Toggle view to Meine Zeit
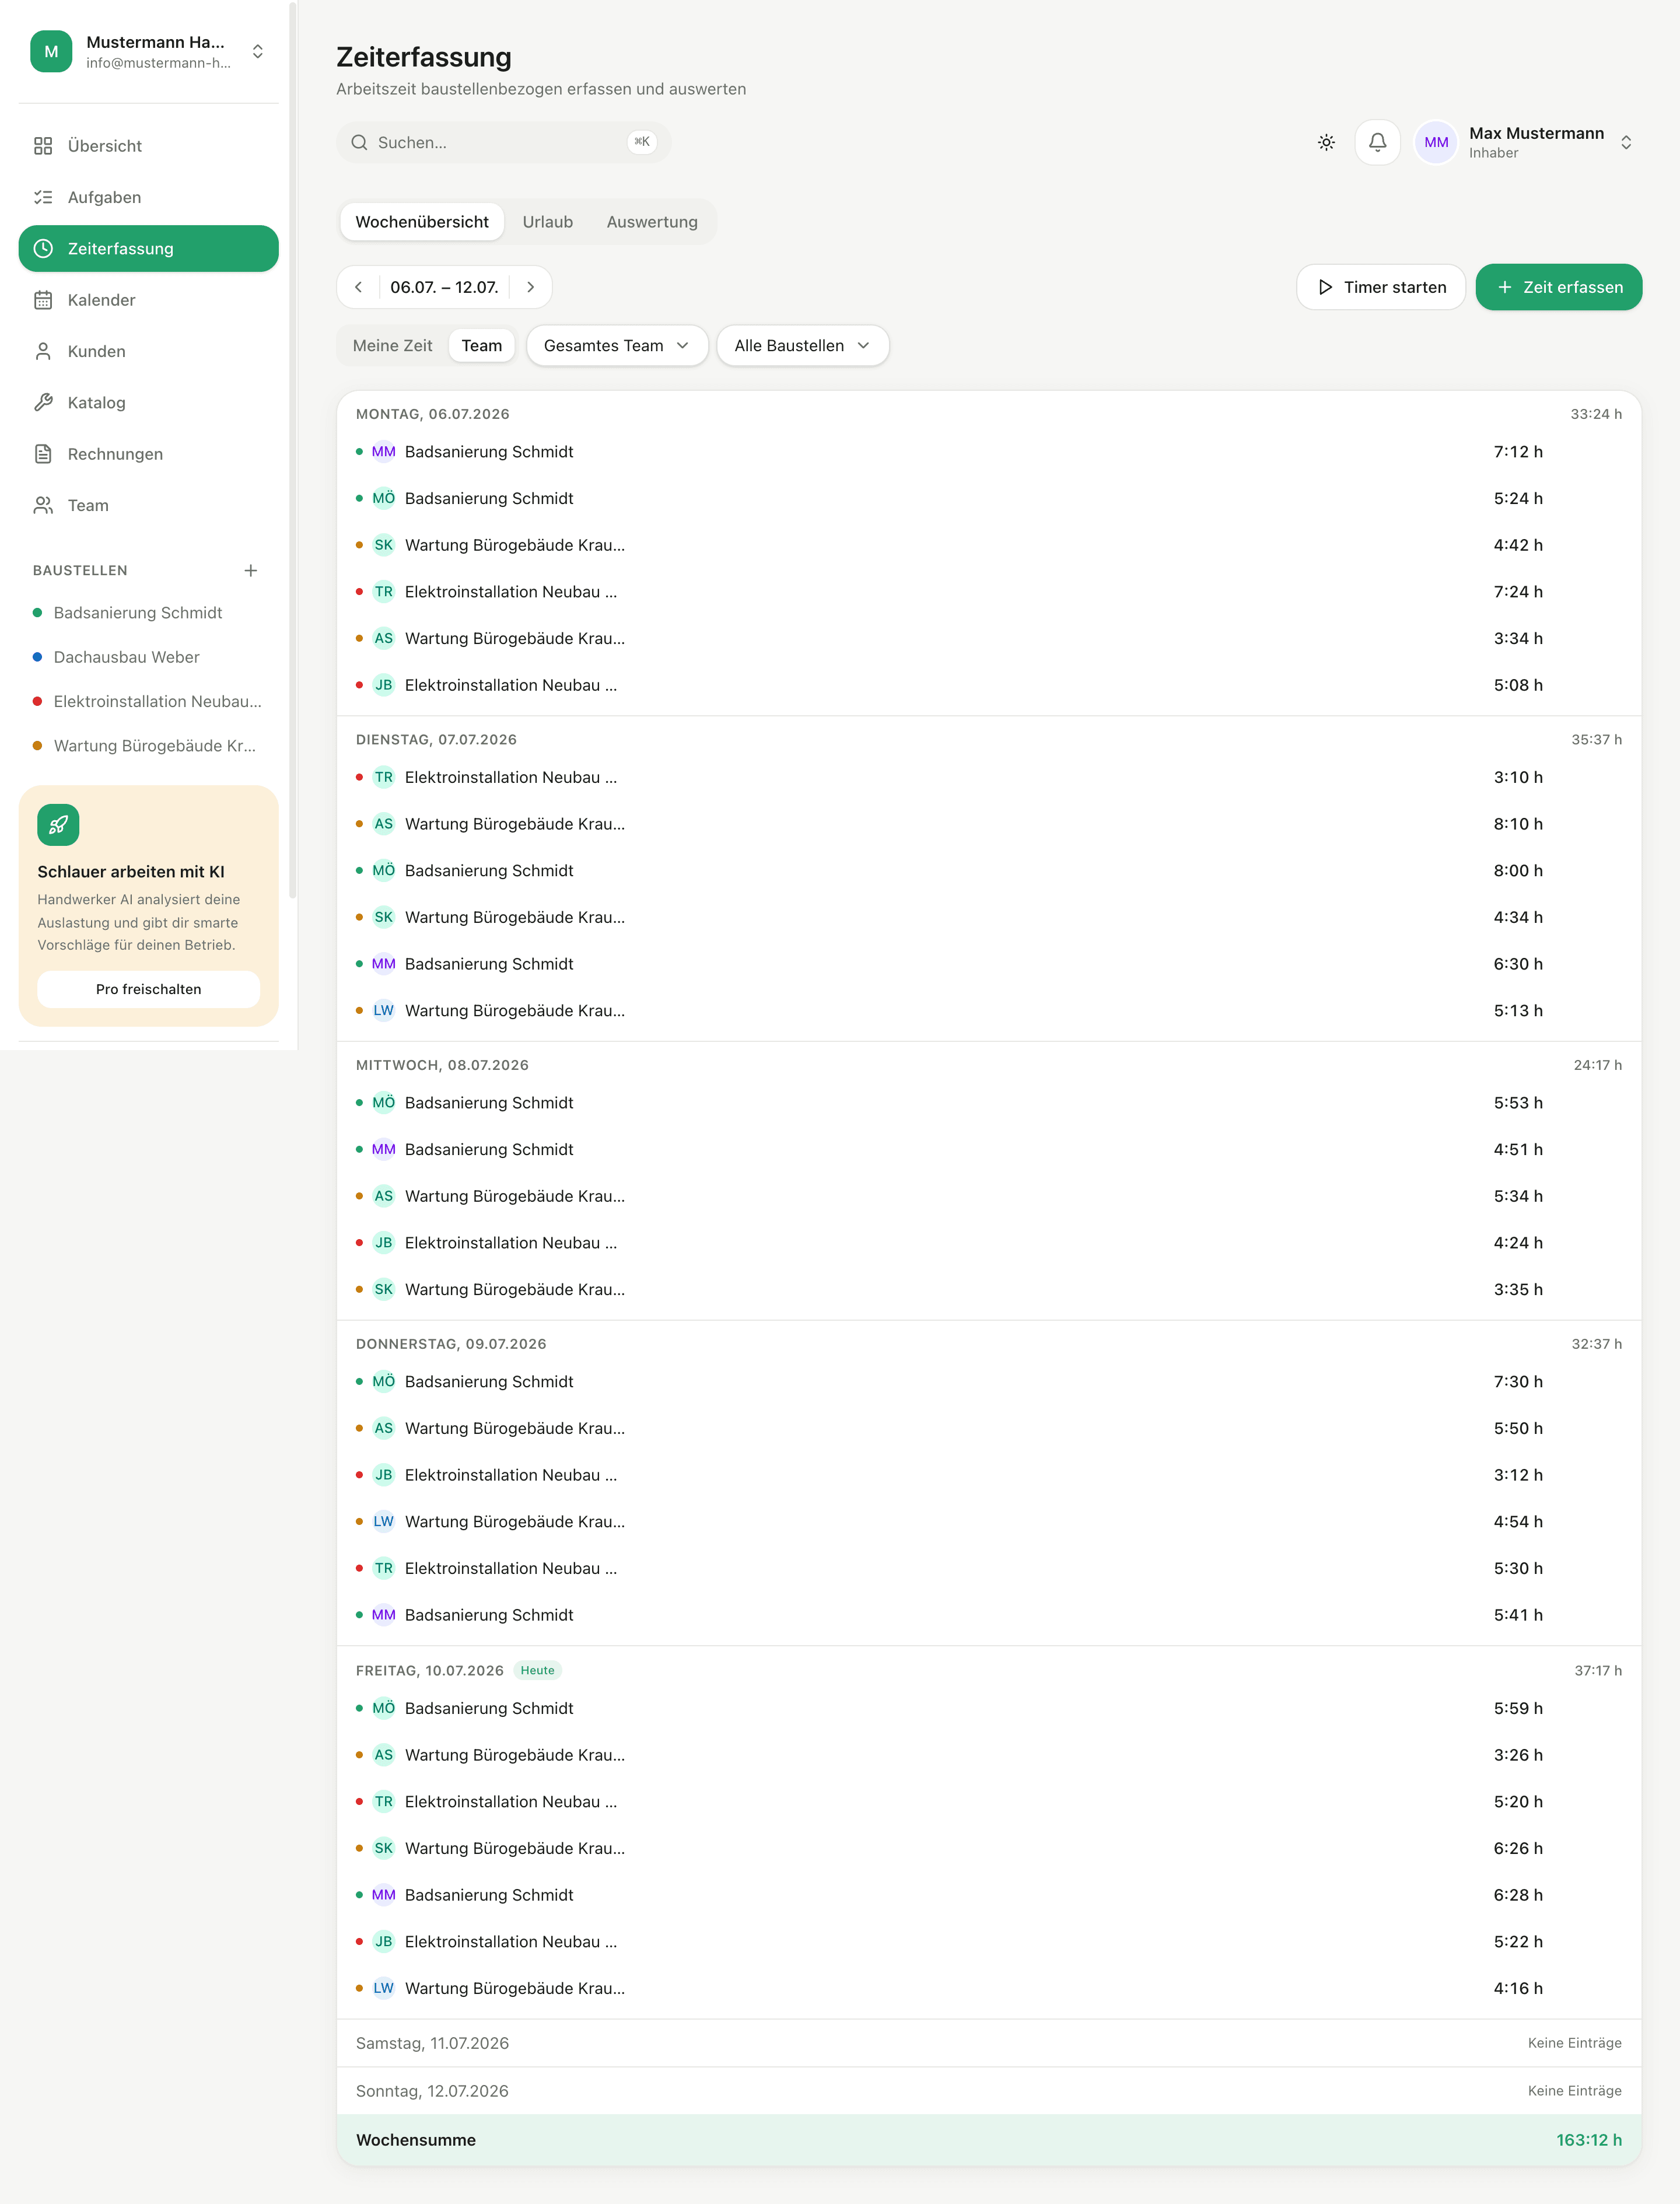 392,346
